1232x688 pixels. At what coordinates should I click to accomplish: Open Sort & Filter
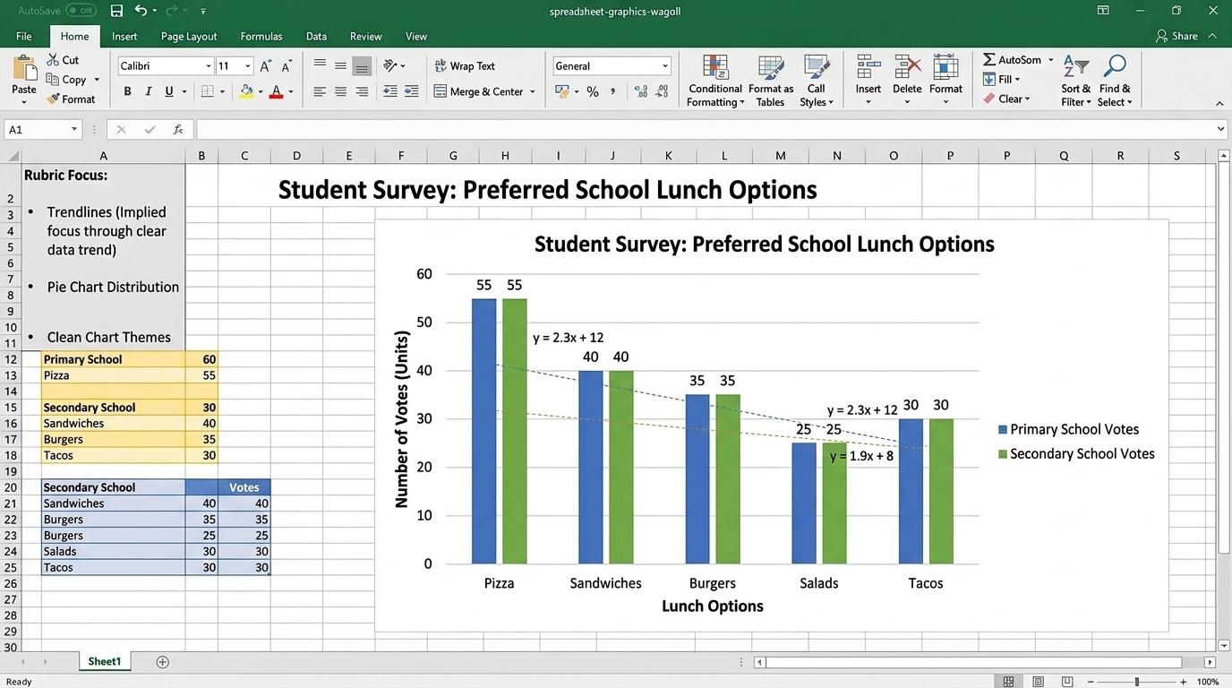pos(1075,81)
